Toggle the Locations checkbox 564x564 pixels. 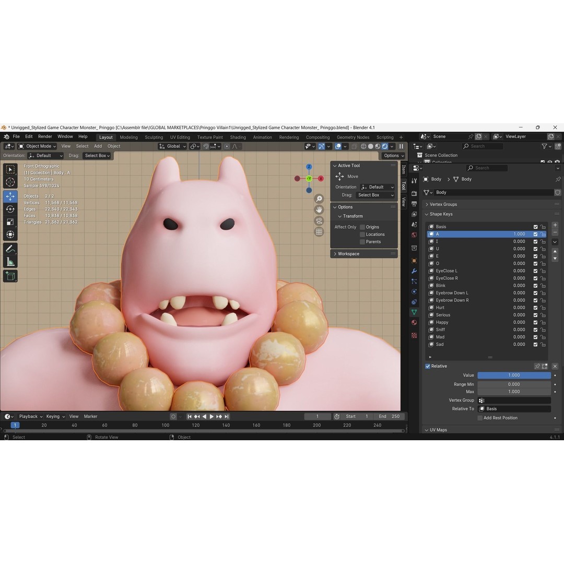click(x=362, y=234)
